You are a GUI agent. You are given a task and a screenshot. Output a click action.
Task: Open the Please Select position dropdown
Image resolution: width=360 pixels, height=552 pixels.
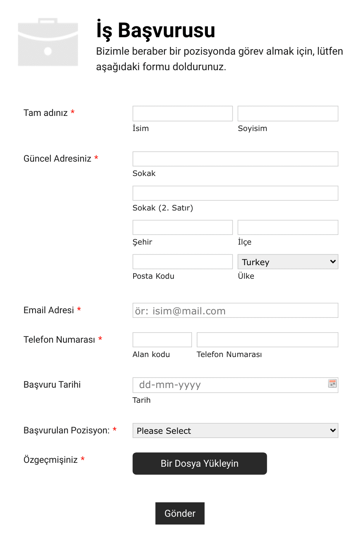click(x=235, y=430)
